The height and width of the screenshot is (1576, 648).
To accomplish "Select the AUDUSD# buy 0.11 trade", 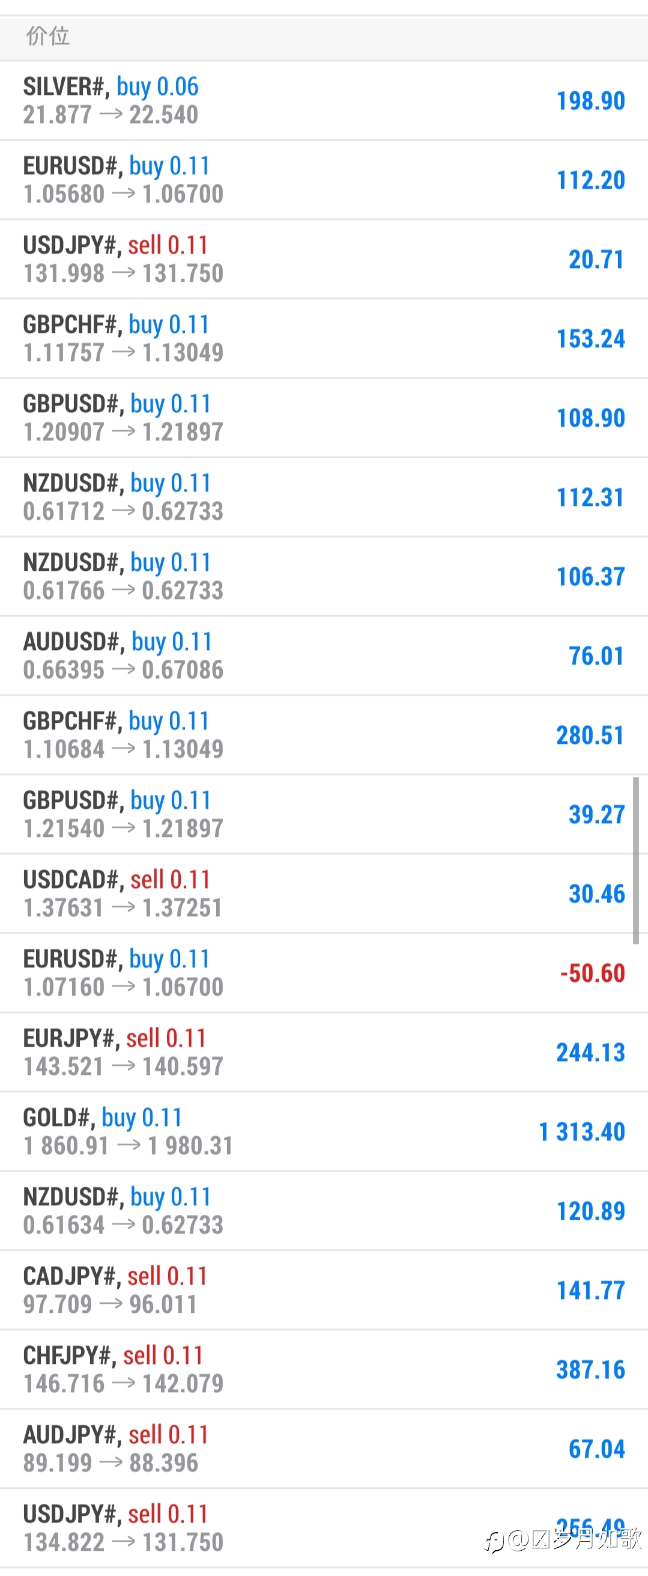I will [x=324, y=656].
